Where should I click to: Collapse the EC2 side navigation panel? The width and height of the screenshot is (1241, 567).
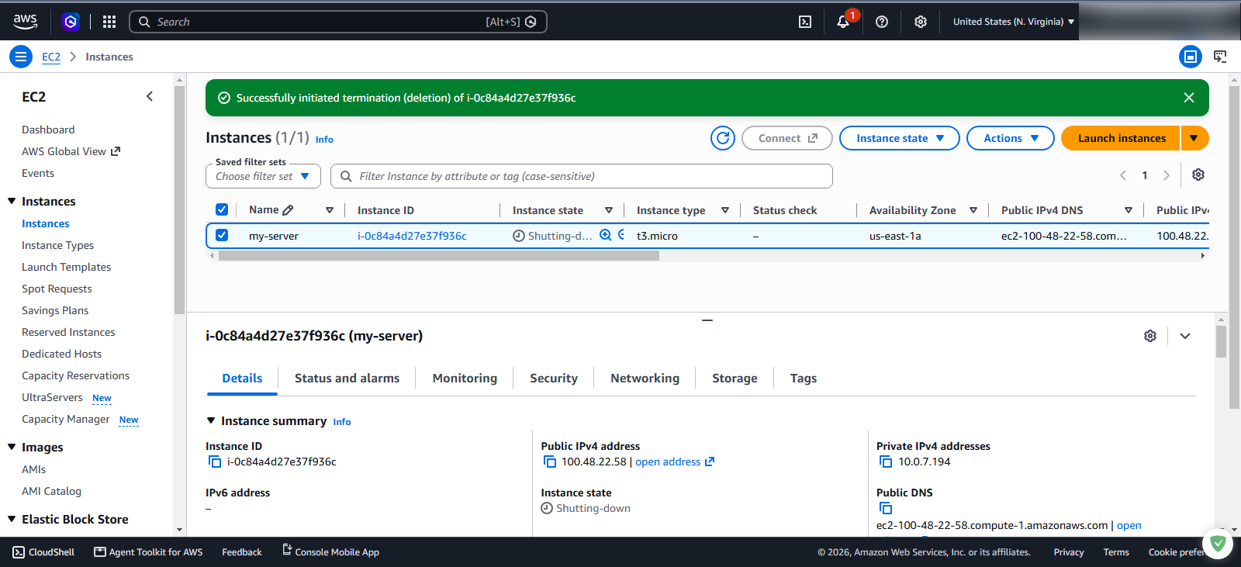[x=150, y=96]
